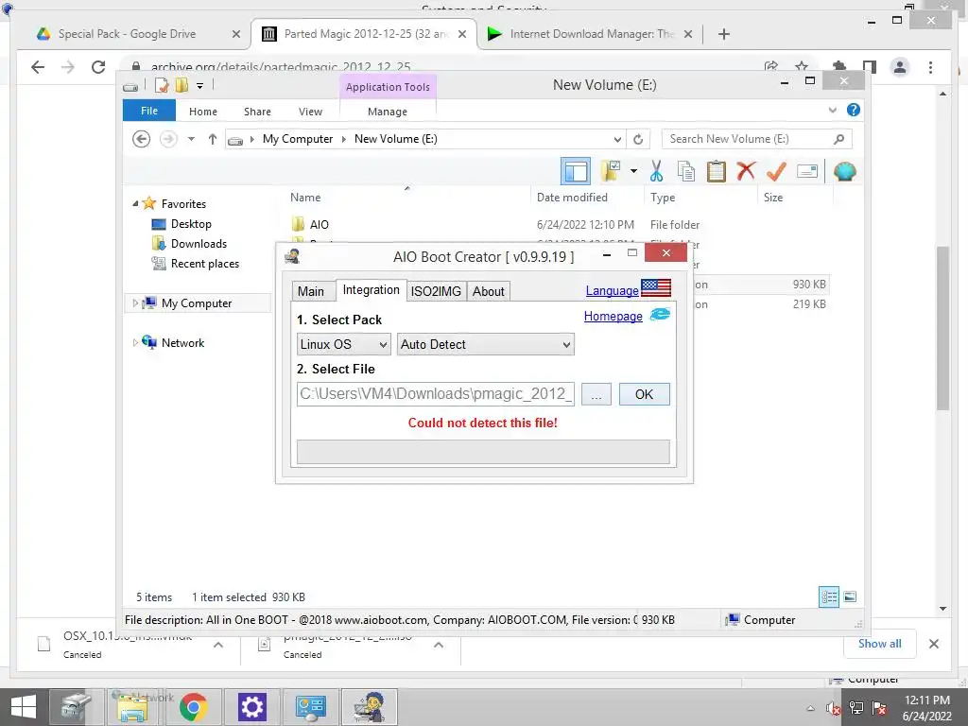Click My Computer in address breadcrumb
The height and width of the screenshot is (726, 968).
point(298,139)
